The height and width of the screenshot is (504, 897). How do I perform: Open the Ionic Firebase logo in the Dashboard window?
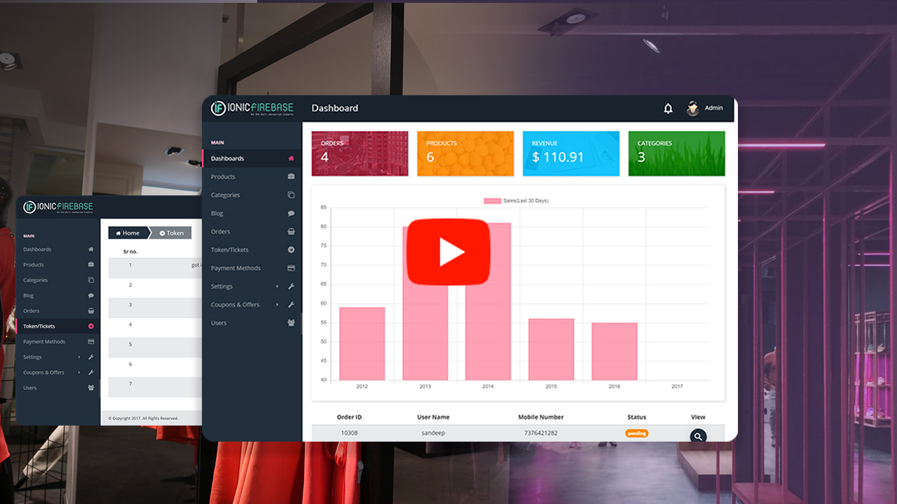pos(252,108)
